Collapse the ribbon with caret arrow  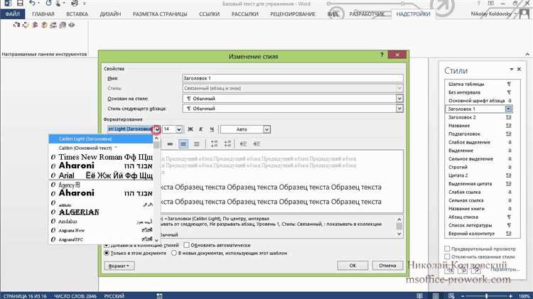pos(527,55)
